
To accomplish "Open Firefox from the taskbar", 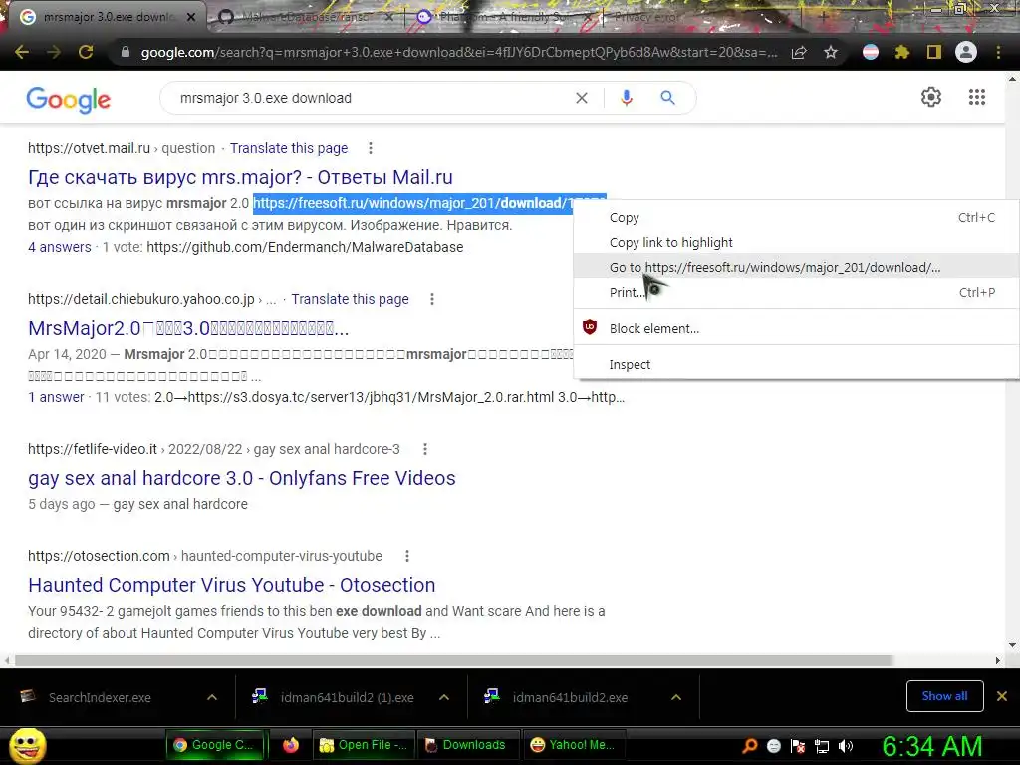I will tap(291, 745).
